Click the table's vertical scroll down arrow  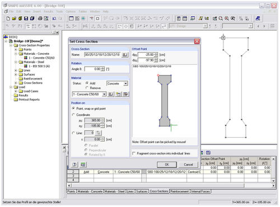[273, 181]
